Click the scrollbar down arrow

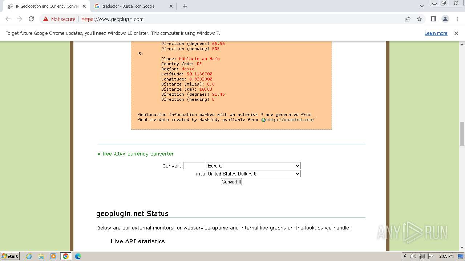462,248
